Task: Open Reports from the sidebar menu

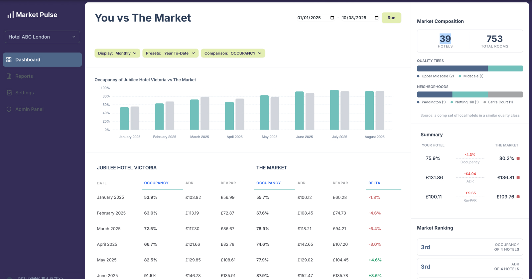Action: click(24, 76)
